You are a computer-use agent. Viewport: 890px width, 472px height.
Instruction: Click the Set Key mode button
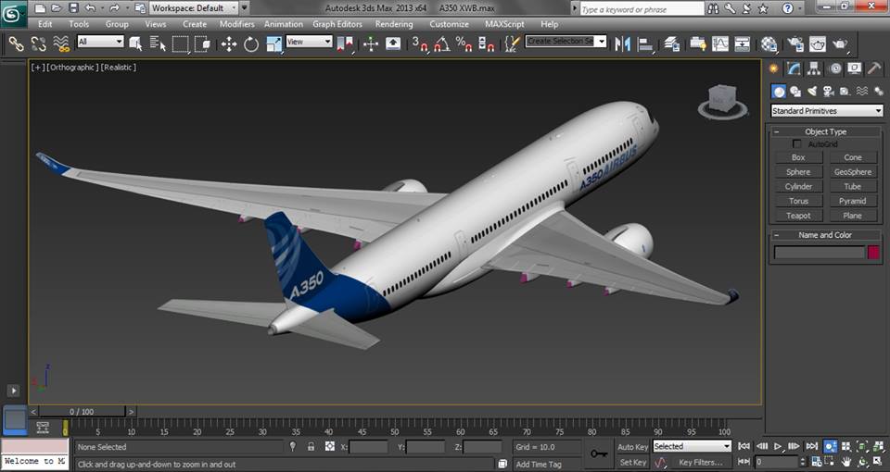click(x=633, y=463)
